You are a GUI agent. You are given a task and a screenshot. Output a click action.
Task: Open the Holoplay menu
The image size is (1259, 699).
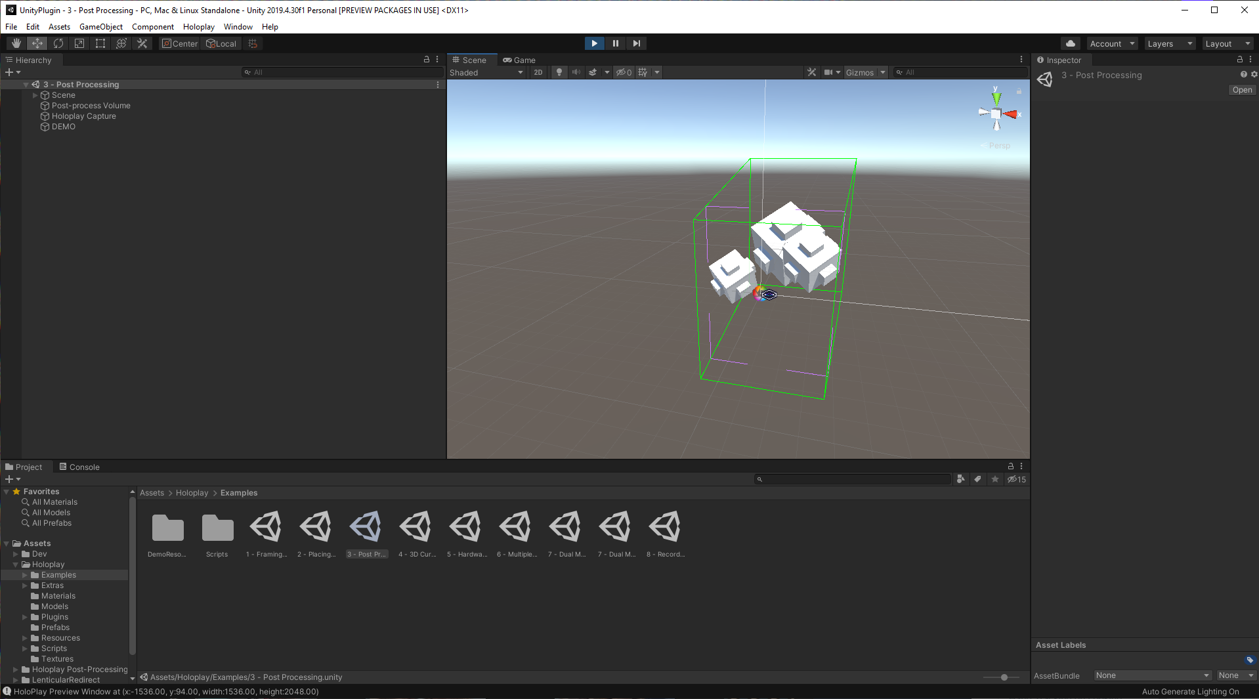(198, 27)
